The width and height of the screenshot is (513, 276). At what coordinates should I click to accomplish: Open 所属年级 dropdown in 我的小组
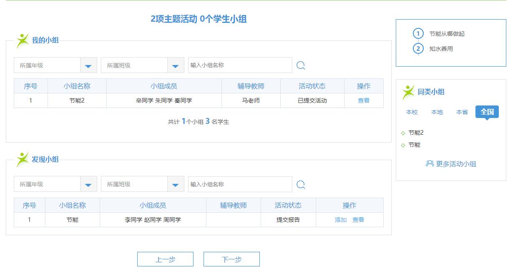[x=55, y=65]
